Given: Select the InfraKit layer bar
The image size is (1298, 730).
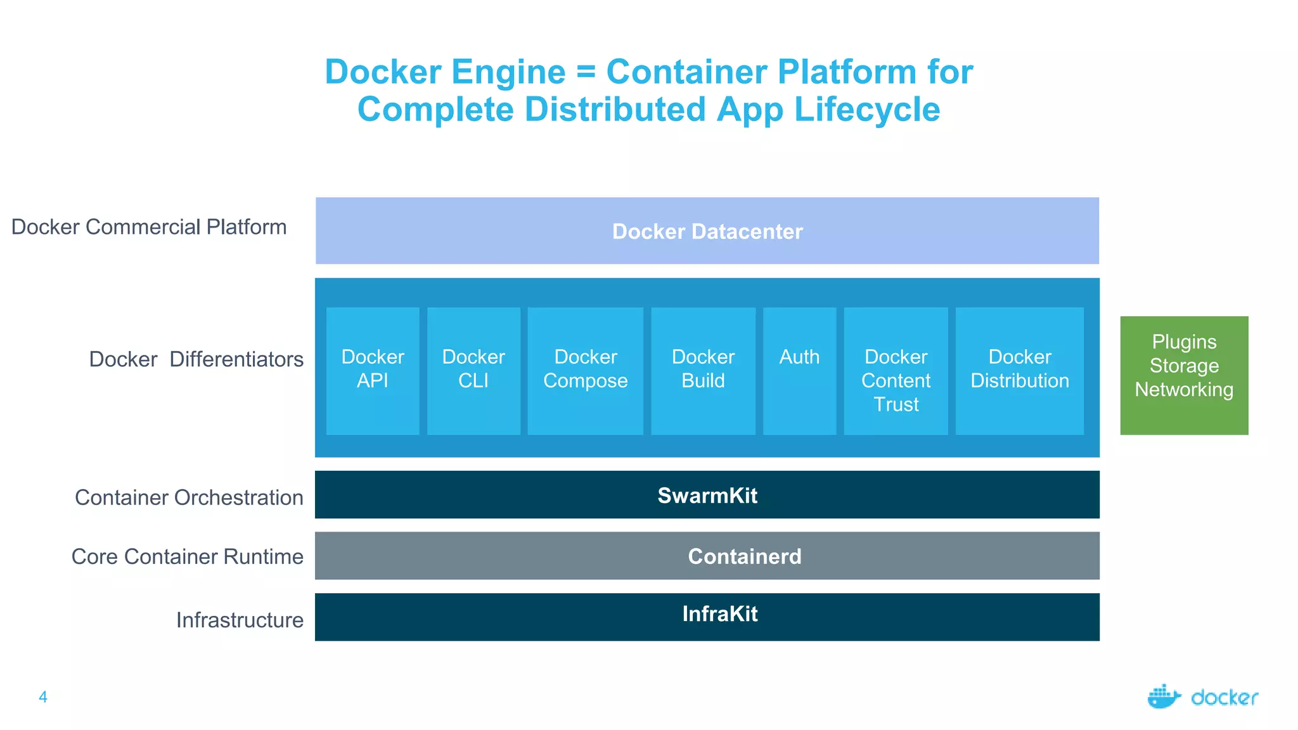Looking at the screenshot, I should pyautogui.click(x=707, y=617).
